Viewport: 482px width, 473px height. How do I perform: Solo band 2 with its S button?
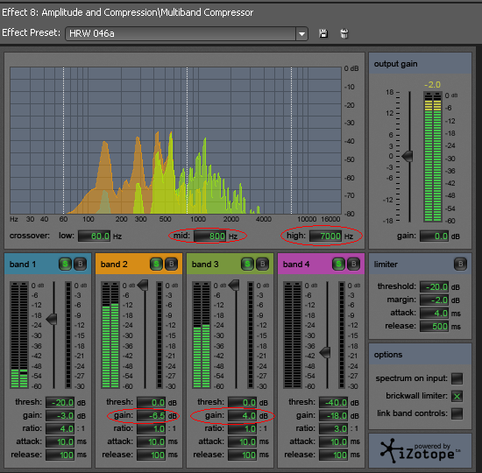point(156,264)
